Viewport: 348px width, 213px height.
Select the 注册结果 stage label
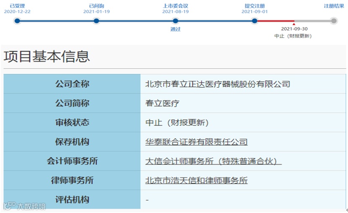(334, 6)
